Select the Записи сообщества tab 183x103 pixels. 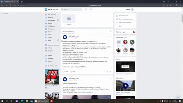coord(68,31)
